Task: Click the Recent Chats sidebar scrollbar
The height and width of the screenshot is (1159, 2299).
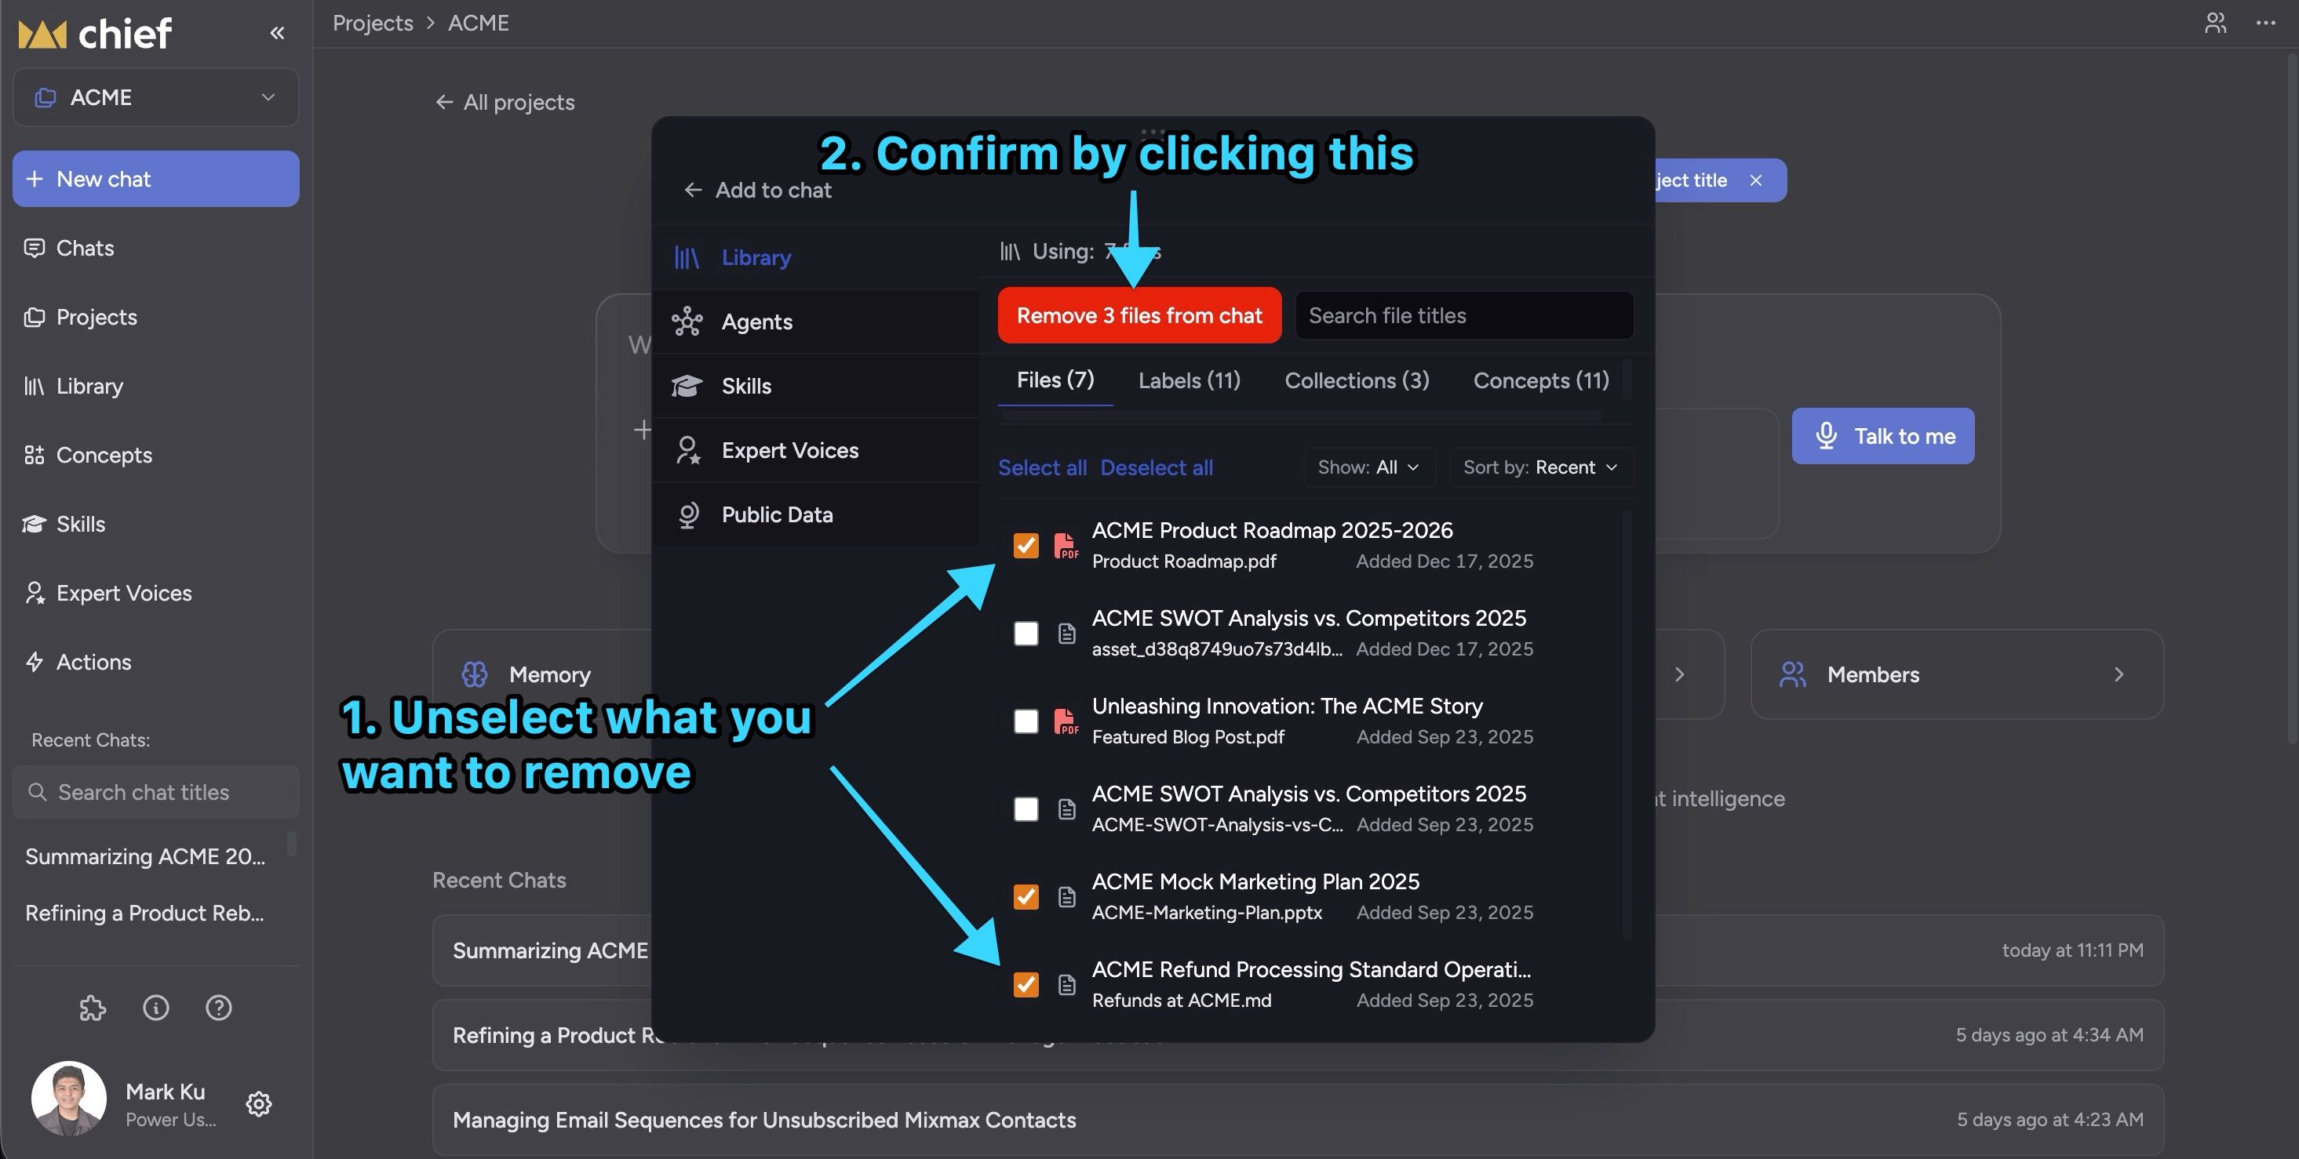Action: (x=292, y=844)
